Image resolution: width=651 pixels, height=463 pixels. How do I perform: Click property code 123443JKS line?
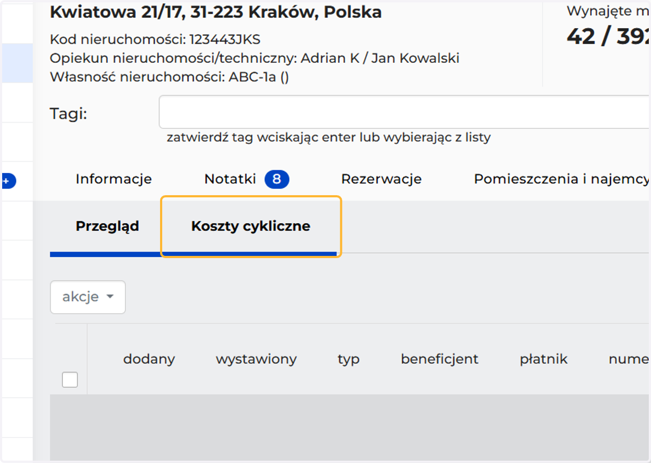155,40
